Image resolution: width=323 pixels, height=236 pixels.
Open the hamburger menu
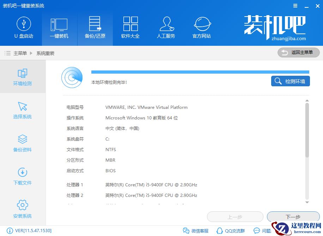coord(295,6)
